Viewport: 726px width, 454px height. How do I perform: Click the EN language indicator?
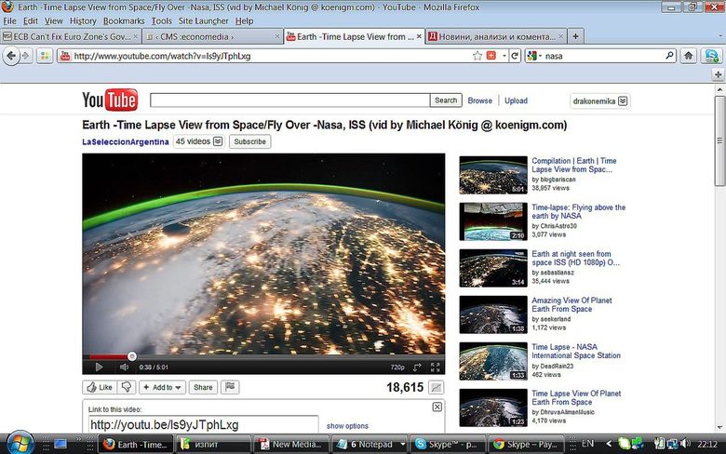tap(587, 444)
